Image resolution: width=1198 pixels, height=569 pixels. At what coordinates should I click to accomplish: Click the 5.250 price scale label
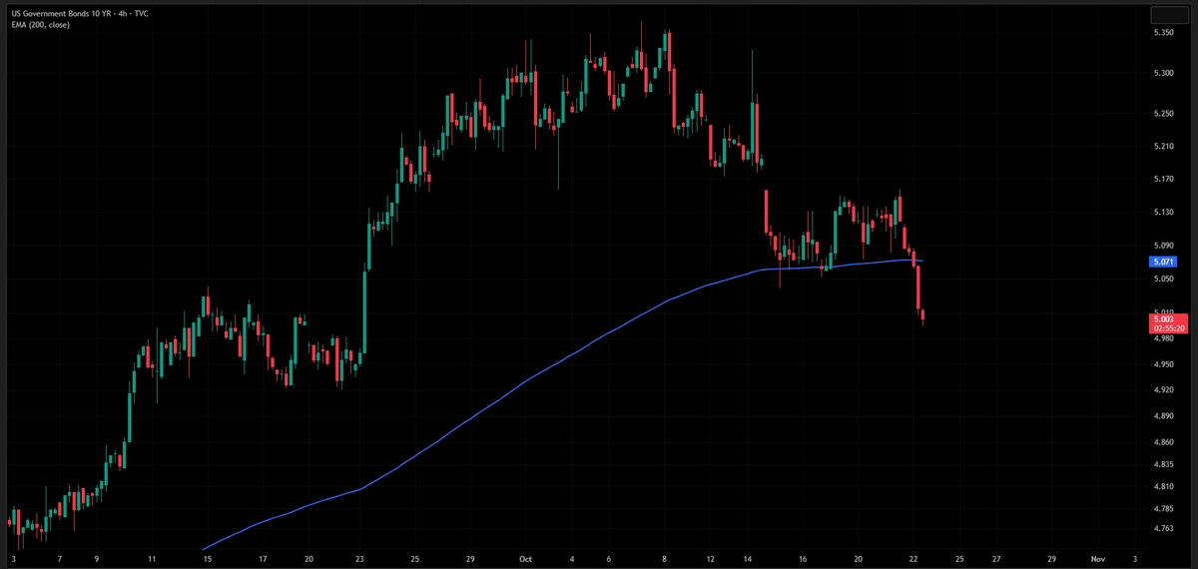click(1163, 114)
